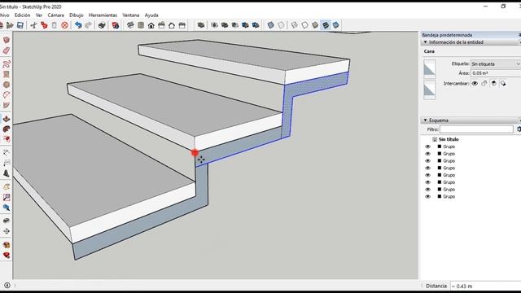Click the Distancia measurement field
This screenshot has height=293, width=521.
tap(485, 286)
